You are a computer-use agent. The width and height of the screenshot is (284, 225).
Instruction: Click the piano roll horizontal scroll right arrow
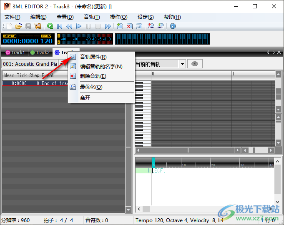click(237, 150)
